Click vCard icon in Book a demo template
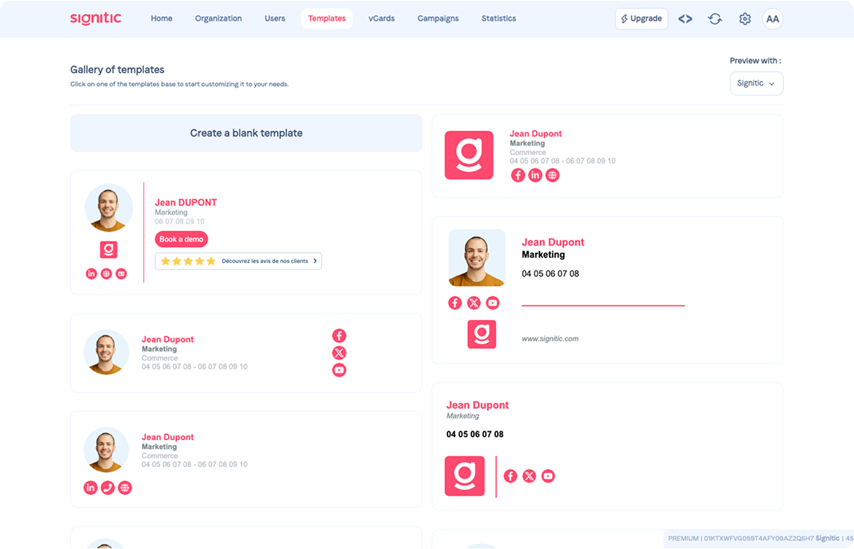This screenshot has width=854, height=549. [x=121, y=273]
